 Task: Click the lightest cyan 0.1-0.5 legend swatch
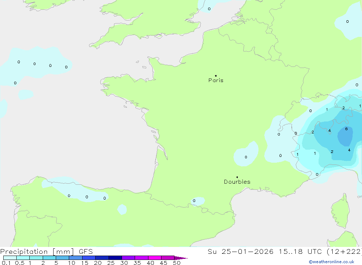(10, 258)
